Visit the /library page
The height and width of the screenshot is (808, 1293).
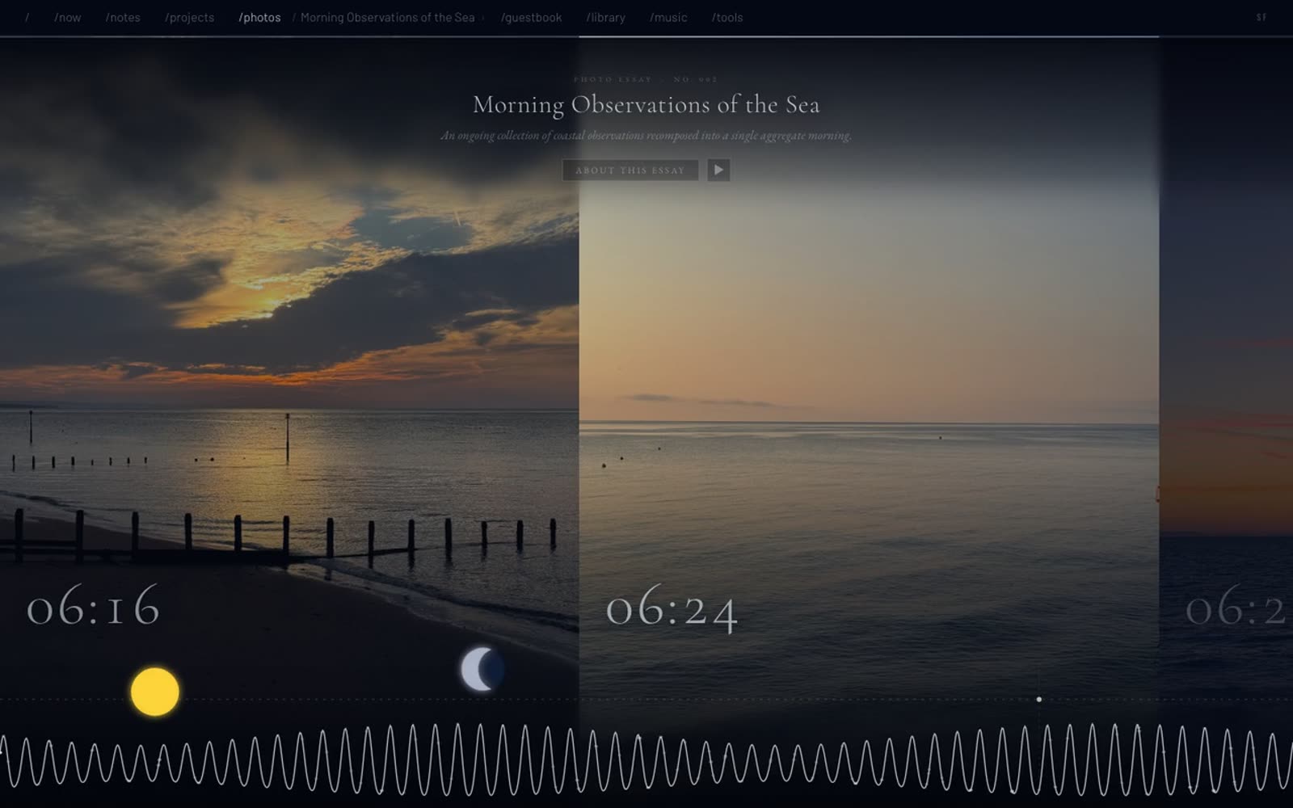606,17
